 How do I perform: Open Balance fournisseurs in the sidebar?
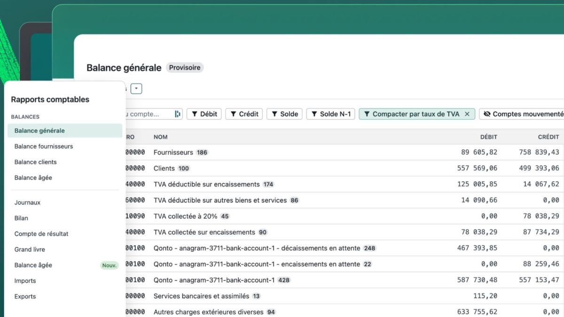coord(44,147)
